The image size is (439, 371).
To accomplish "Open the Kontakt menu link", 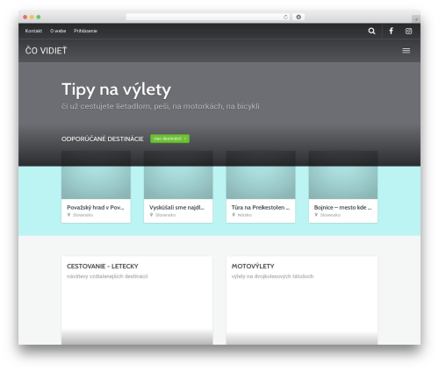I will (33, 31).
